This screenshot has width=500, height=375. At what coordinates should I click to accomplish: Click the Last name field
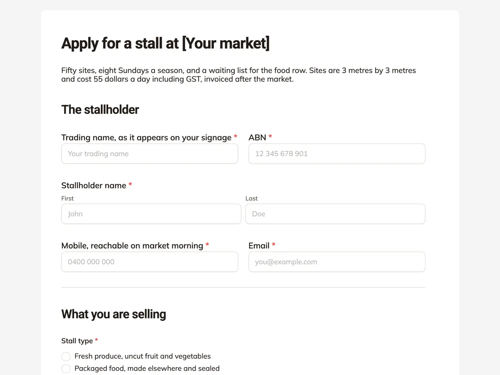(x=335, y=214)
